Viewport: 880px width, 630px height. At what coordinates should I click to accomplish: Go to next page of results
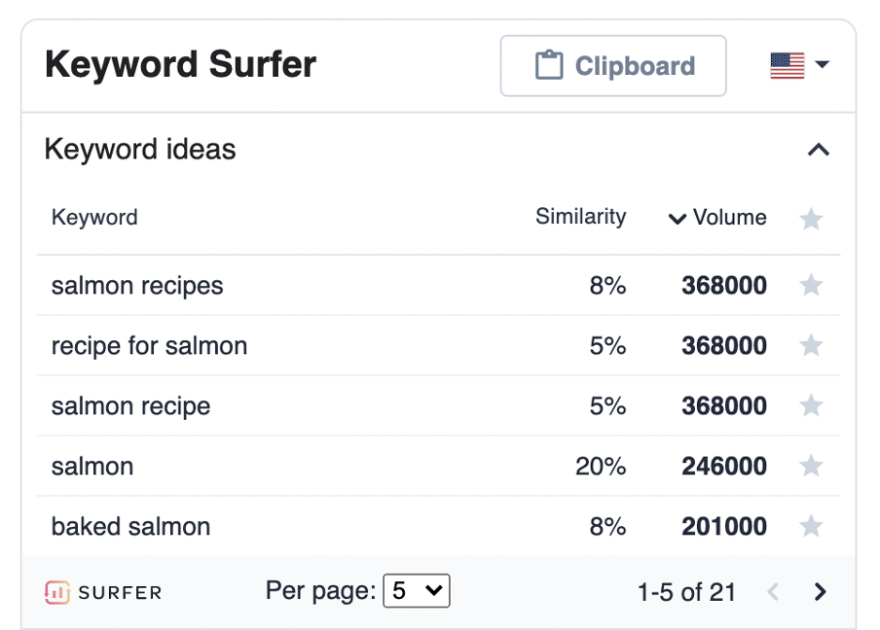tap(820, 591)
